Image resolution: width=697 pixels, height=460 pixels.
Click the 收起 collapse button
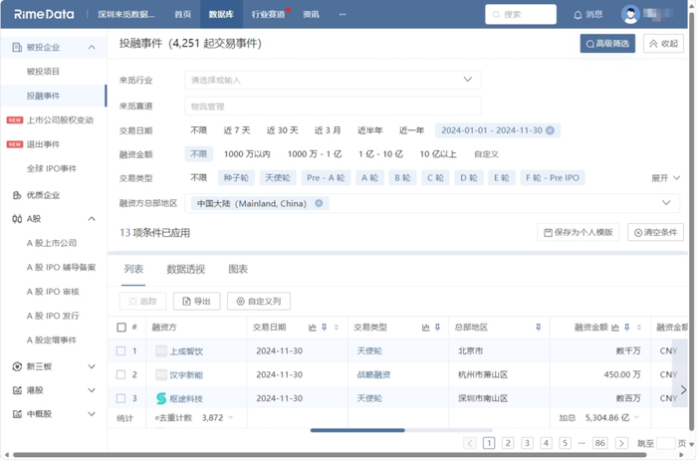point(663,44)
